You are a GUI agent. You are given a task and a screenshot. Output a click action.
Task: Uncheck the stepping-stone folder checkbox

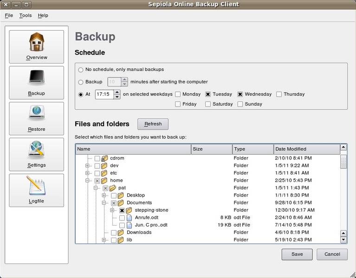coord(122,210)
